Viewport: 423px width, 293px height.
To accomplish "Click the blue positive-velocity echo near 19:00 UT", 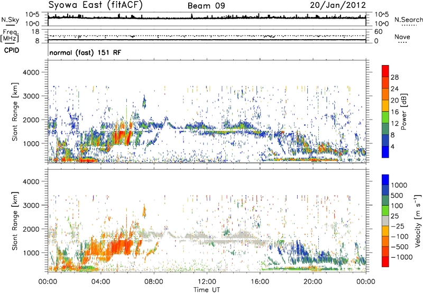I will 300,248.
